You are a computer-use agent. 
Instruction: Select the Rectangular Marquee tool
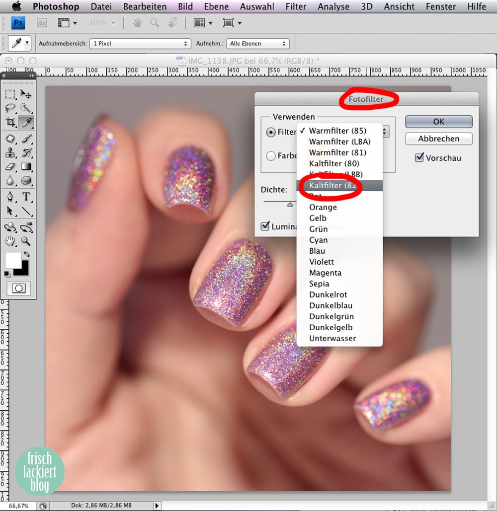pos(10,94)
